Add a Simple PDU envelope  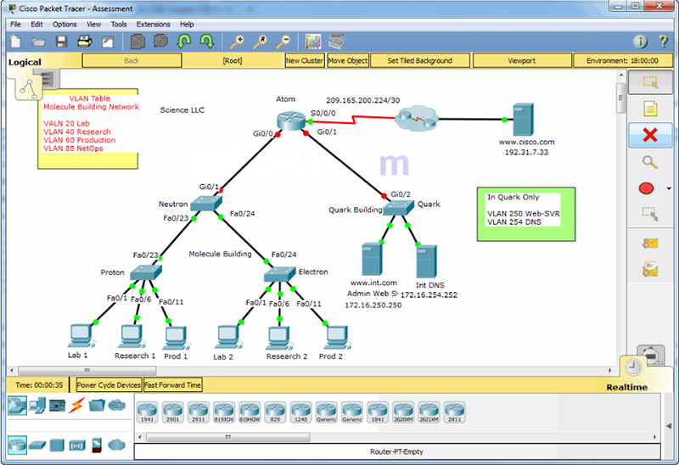click(650, 244)
